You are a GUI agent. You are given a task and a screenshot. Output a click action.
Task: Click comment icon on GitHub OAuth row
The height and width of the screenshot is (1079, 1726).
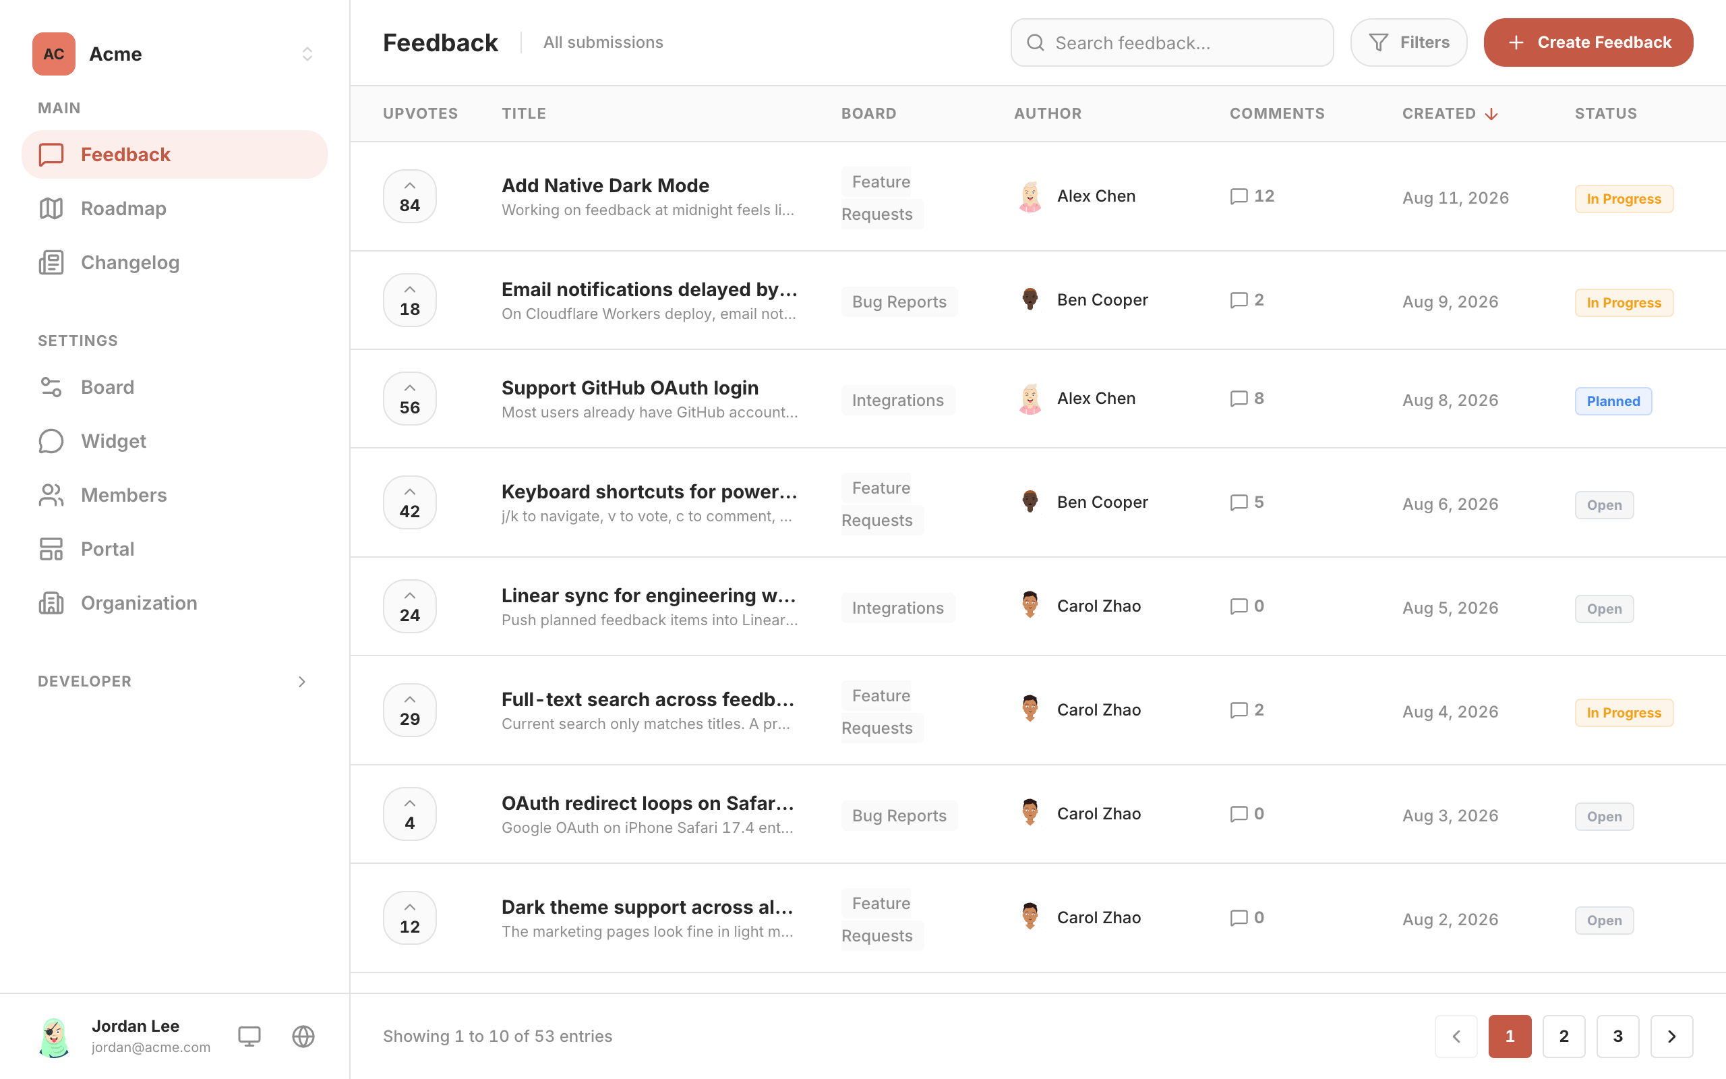click(x=1239, y=399)
